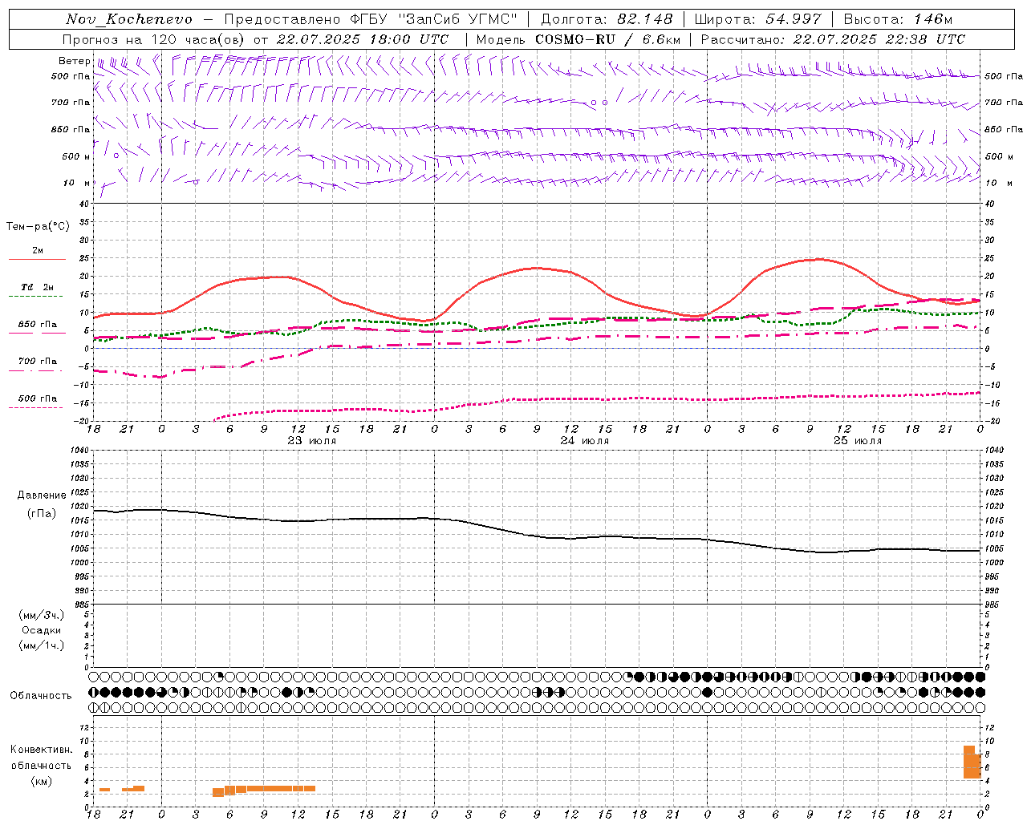This screenshot has height=821, width=1027.
Task: Click the 'Облачность' cloud cover label
Action: tap(41, 695)
